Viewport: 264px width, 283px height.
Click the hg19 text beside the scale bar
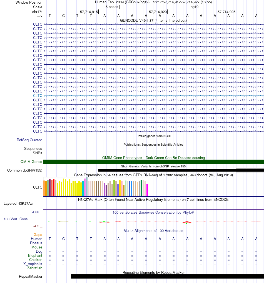(195, 7)
